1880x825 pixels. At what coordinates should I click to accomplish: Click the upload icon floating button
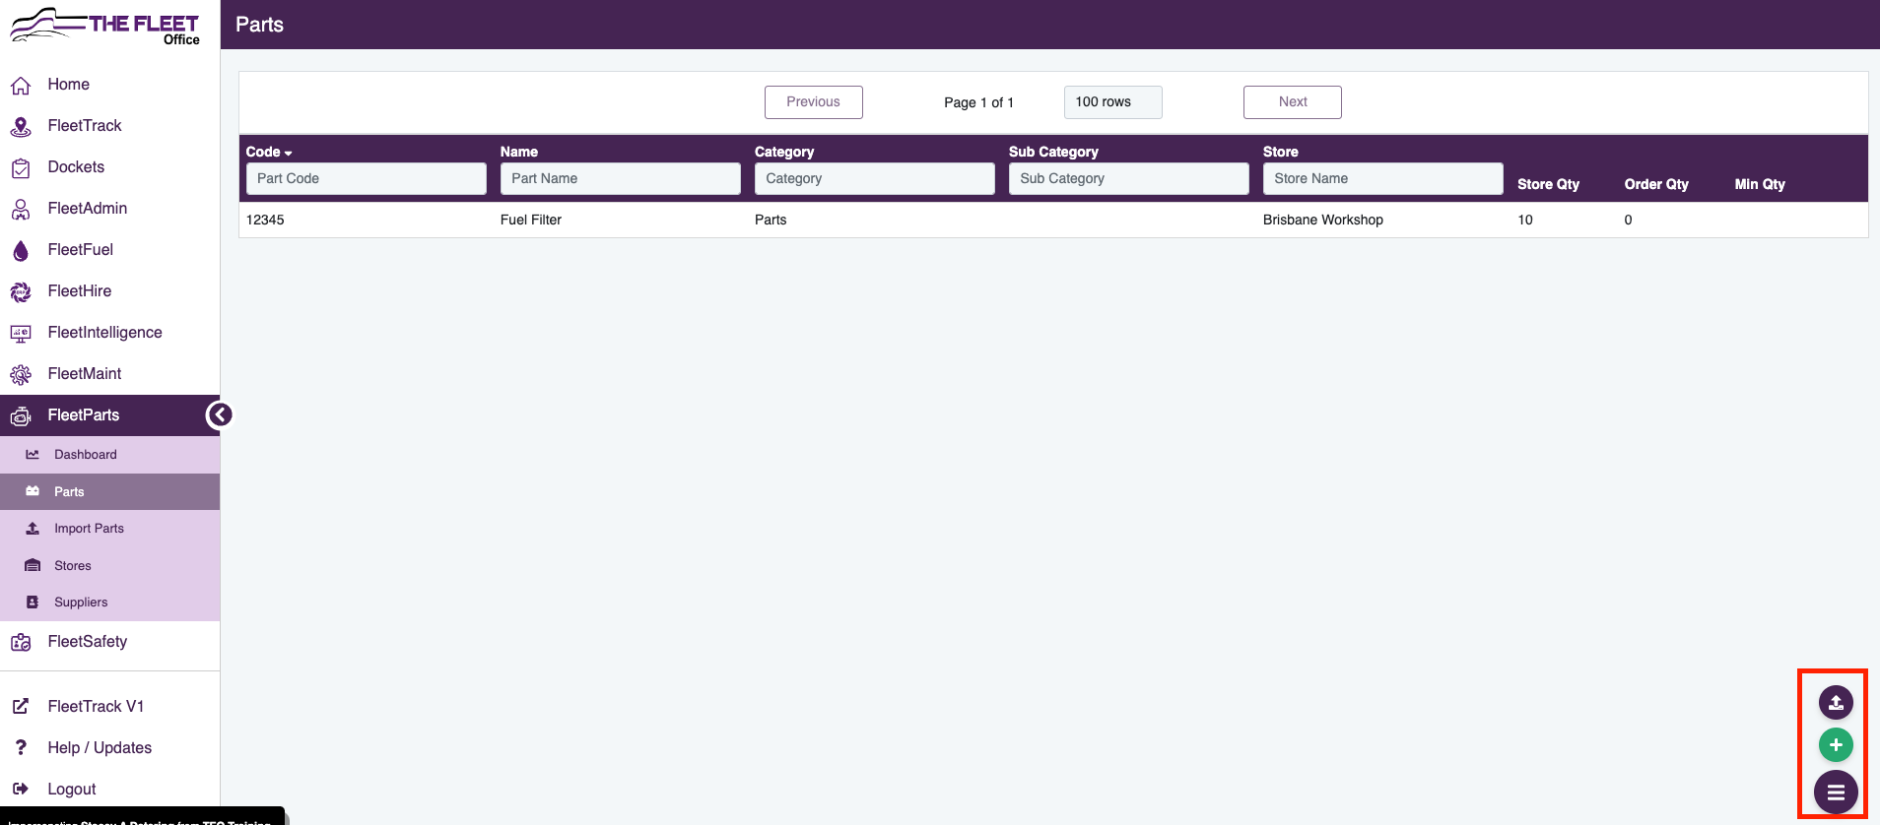point(1835,703)
